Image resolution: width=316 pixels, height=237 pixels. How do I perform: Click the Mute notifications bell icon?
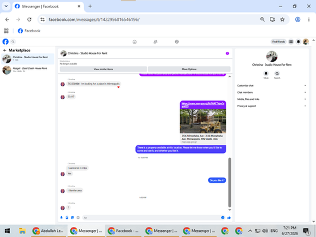pyautogui.click(x=266, y=73)
